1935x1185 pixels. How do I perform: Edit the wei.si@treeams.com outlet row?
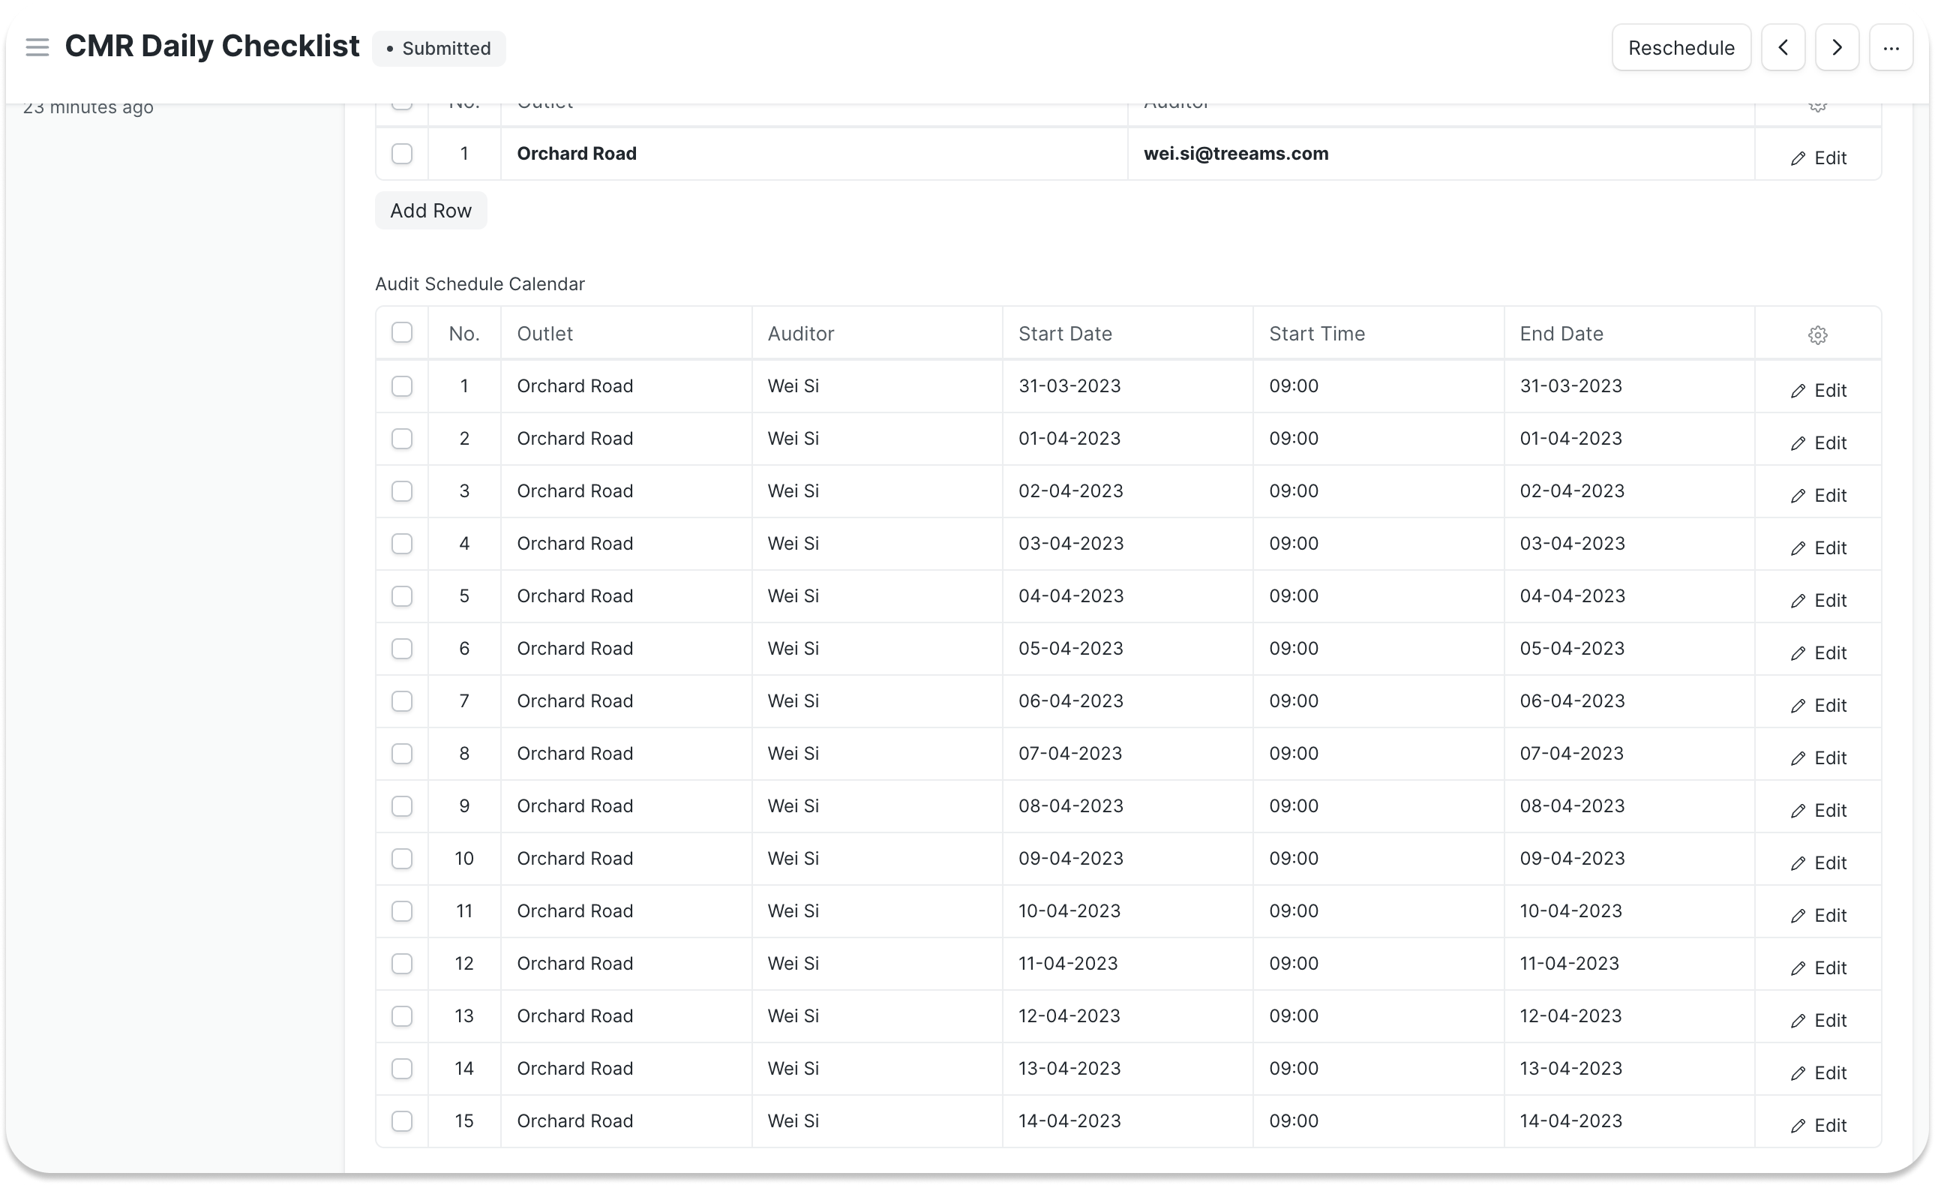[1818, 157]
